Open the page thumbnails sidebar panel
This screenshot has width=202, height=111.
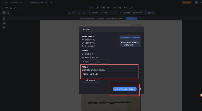[x=4, y=19]
